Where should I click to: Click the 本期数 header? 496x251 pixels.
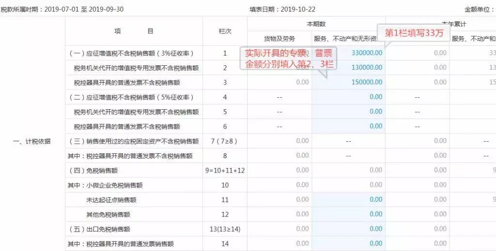(316, 24)
